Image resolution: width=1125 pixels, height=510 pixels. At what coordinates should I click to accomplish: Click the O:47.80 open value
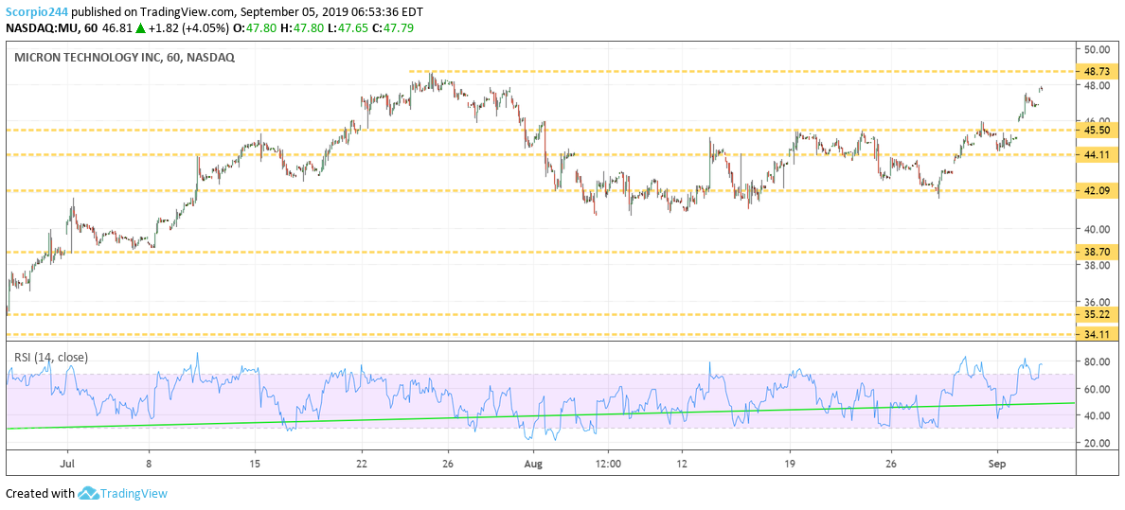coord(255,28)
